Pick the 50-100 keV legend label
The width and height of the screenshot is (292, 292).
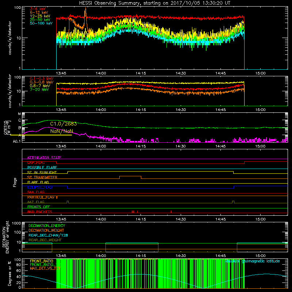(x=41, y=23)
